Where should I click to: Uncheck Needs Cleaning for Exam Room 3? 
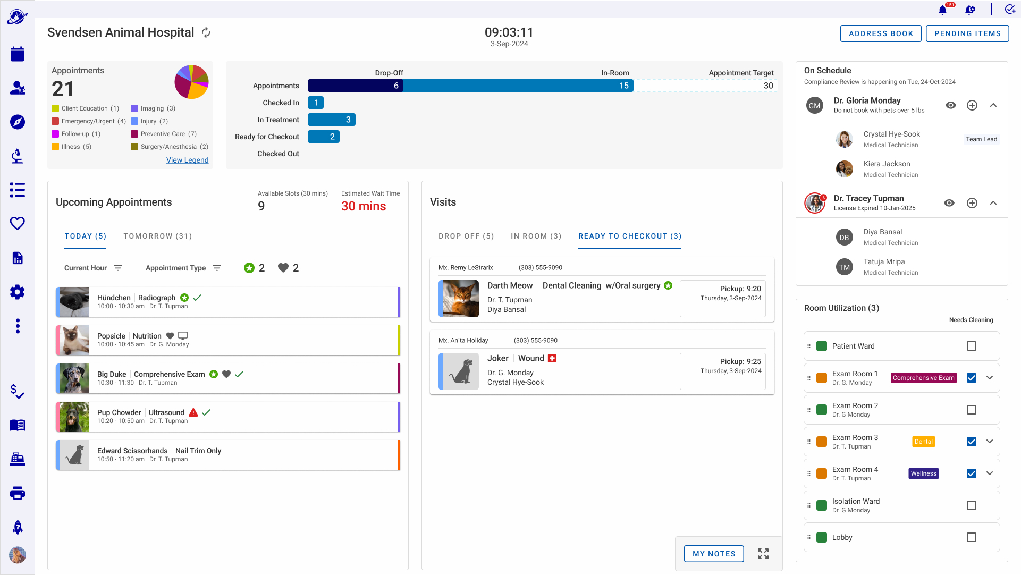click(971, 442)
